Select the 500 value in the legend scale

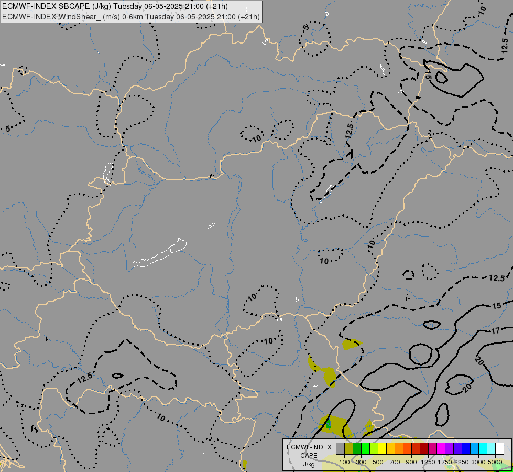click(378, 462)
